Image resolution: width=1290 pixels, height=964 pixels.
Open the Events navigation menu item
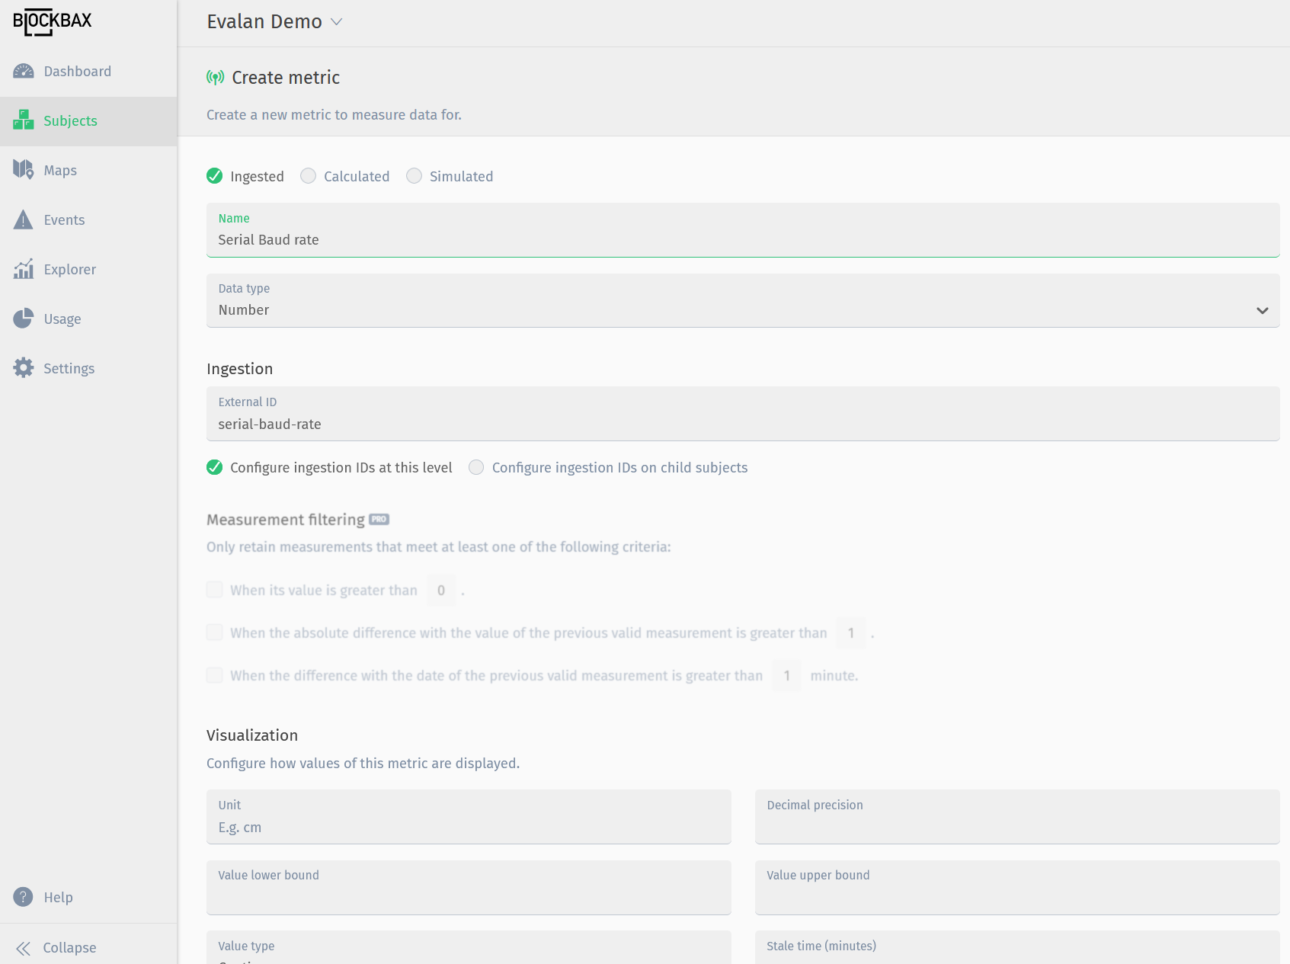[x=65, y=219]
